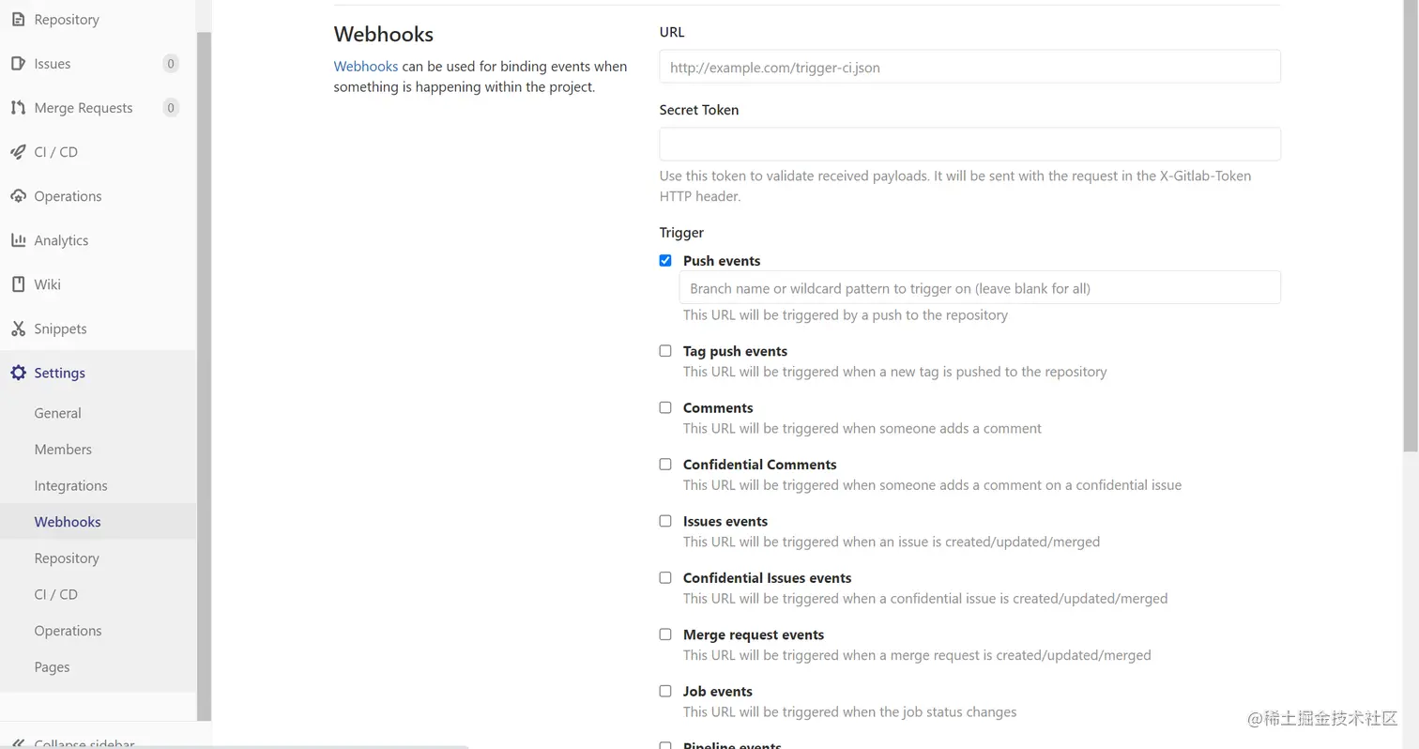Viewport: 1419px width, 749px height.
Task: Click the Issues icon in sidebar
Action: click(x=18, y=64)
